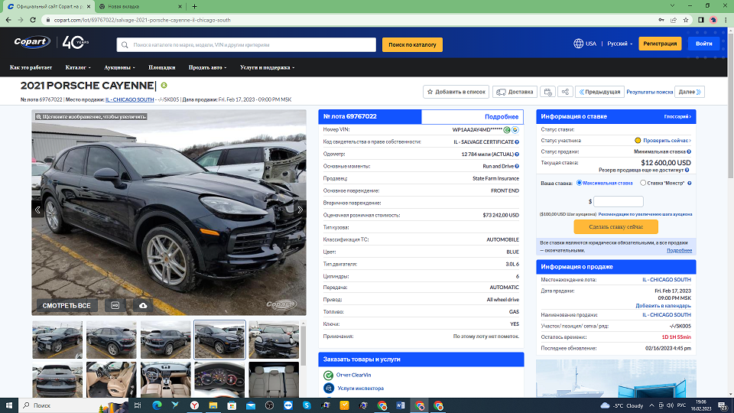Switch to the Новая вкладка browser tab
The image size is (734, 413).
click(x=139, y=7)
